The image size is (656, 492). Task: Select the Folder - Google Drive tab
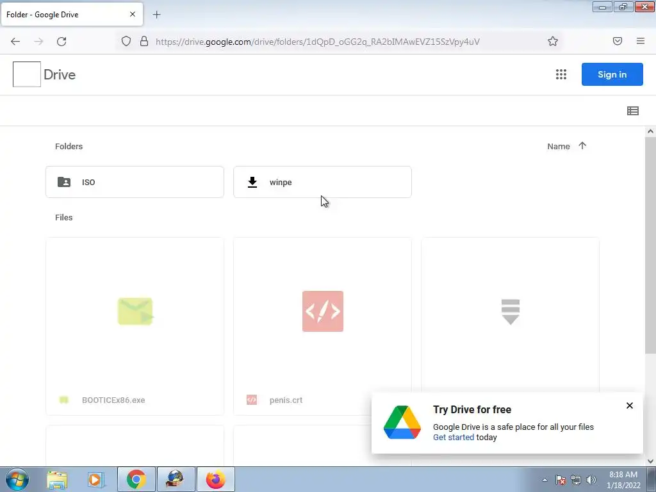point(72,15)
